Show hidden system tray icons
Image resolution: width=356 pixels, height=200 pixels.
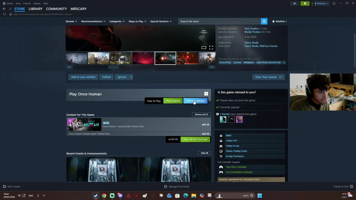44,196
